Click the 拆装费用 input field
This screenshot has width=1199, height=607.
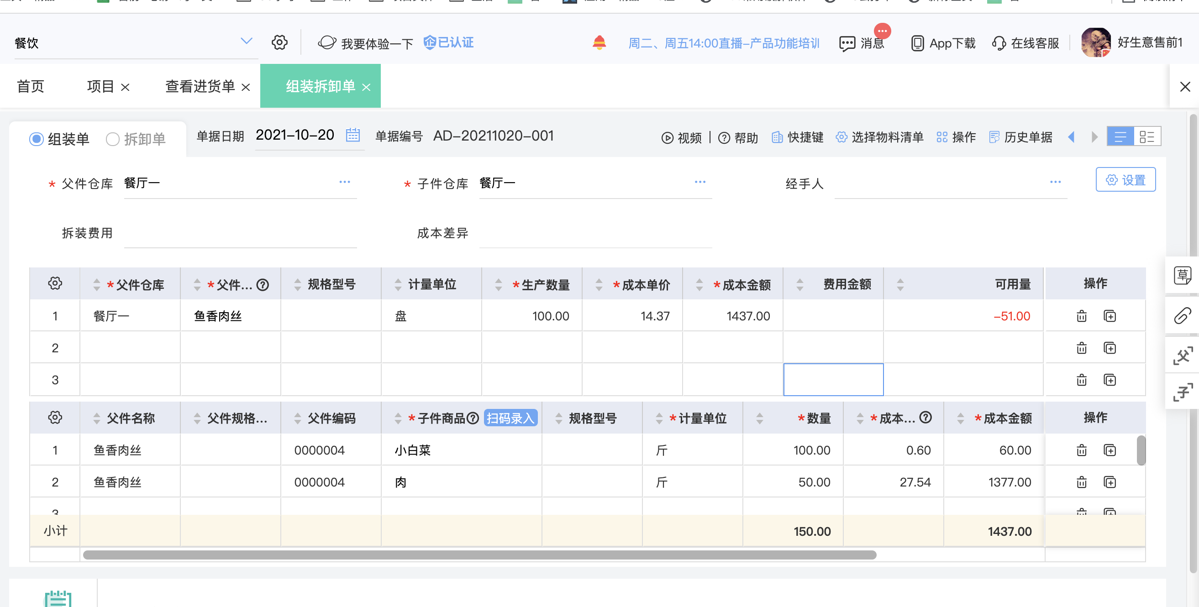[x=240, y=234]
